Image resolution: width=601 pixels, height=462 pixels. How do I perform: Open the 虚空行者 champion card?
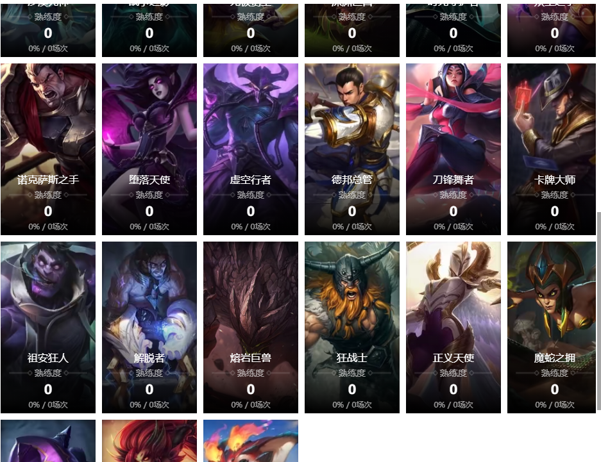click(251, 149)
